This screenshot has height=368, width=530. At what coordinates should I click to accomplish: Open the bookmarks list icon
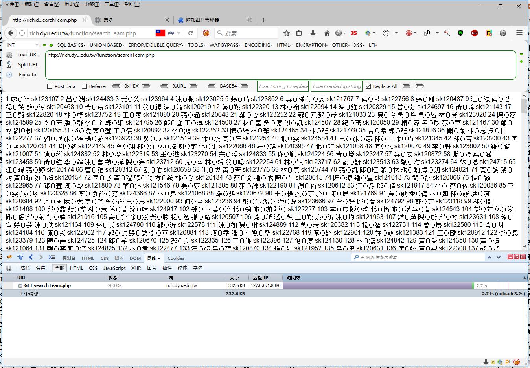point(299,33)
